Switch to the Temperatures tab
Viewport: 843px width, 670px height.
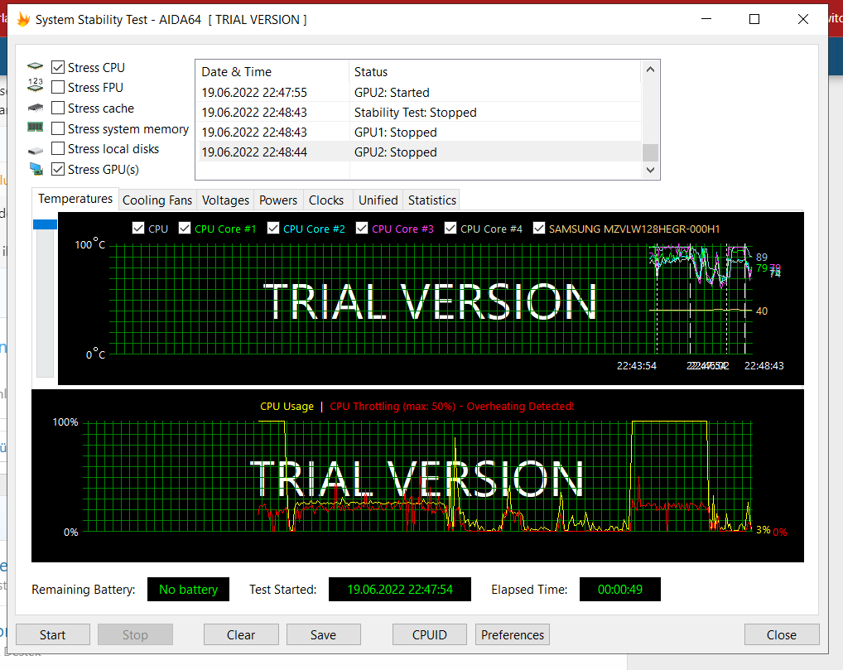tap(75, 199)
